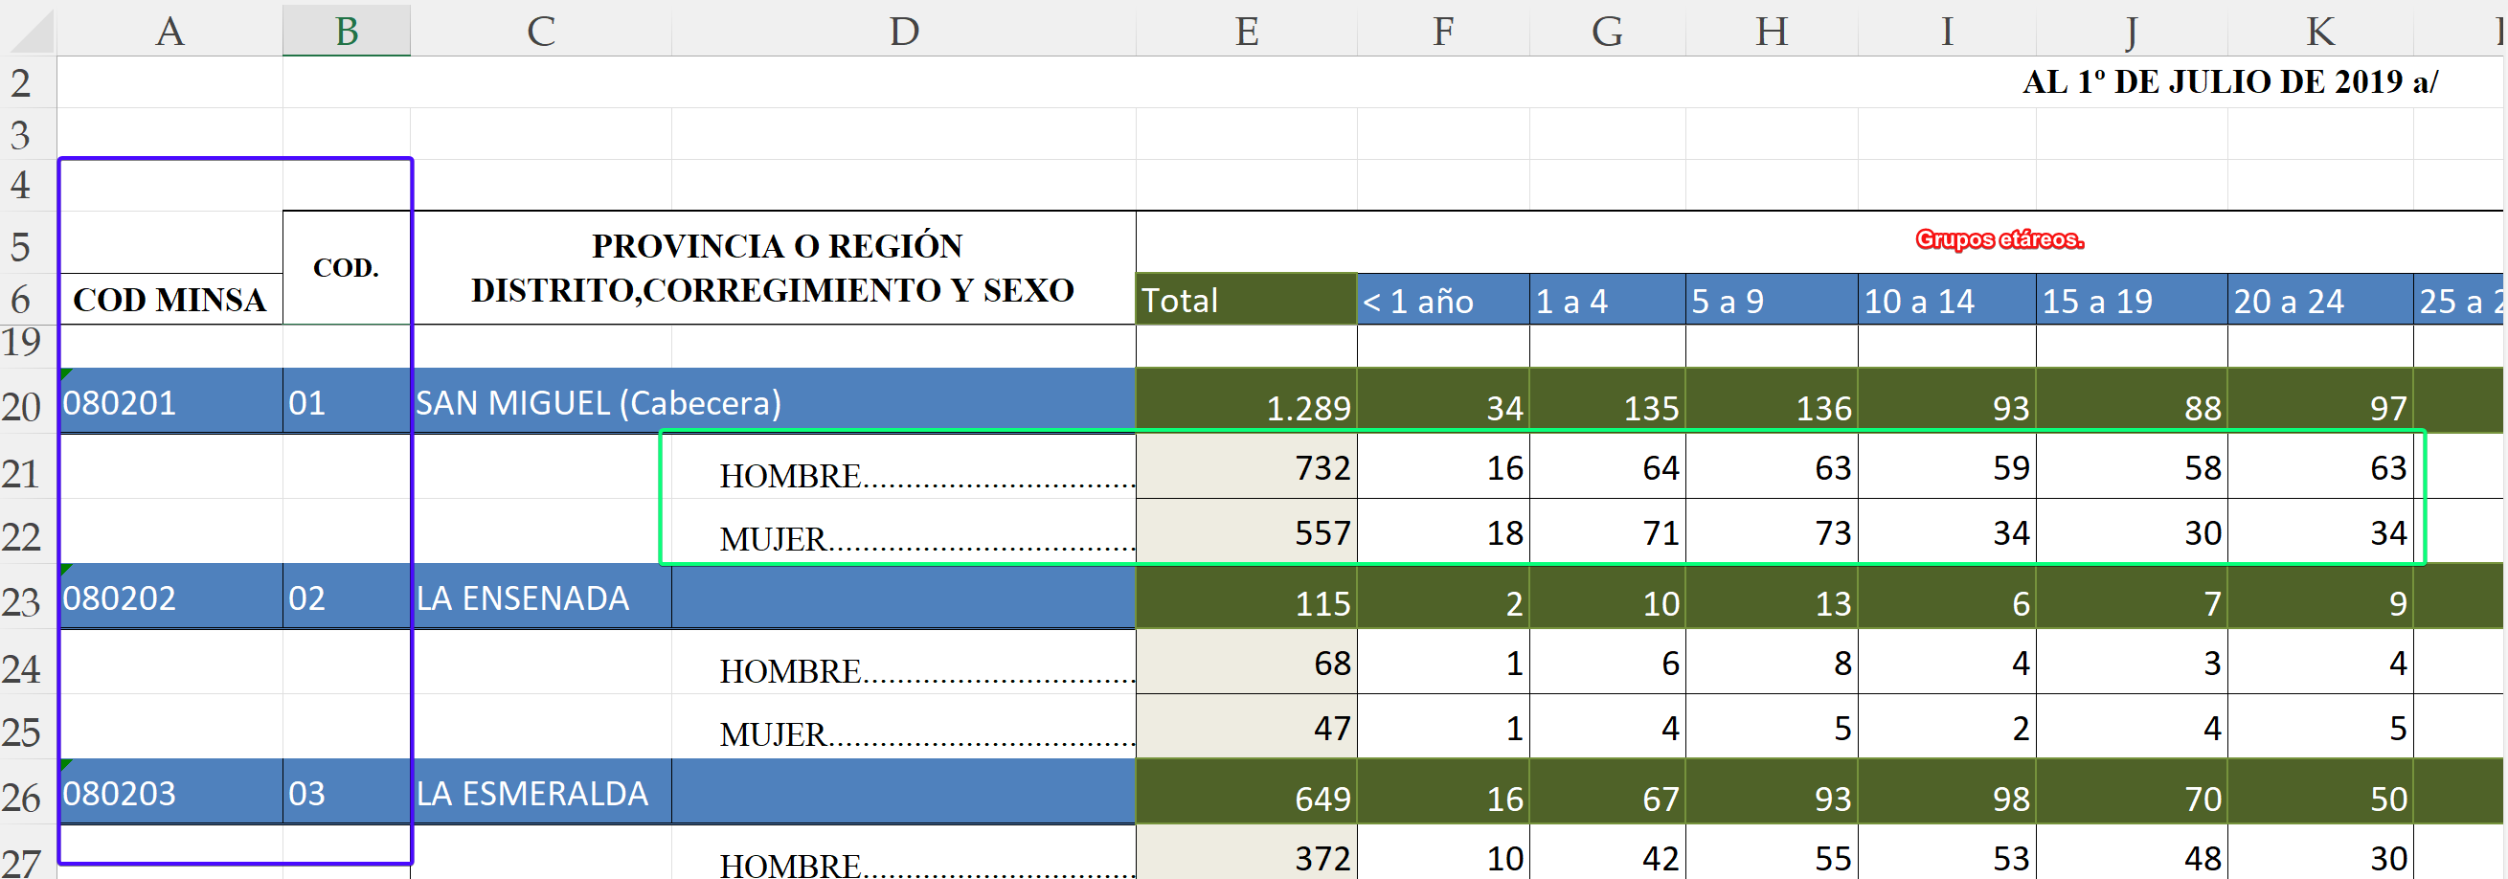Click the COD. value 02
This screenshot has width=2508, height=879.
pos(346,597)
